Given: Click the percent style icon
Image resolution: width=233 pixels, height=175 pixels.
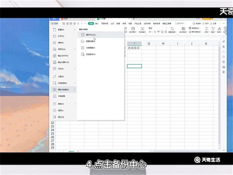Looking at the screenshot, I should pyautogui.click(x=155, y=32).
